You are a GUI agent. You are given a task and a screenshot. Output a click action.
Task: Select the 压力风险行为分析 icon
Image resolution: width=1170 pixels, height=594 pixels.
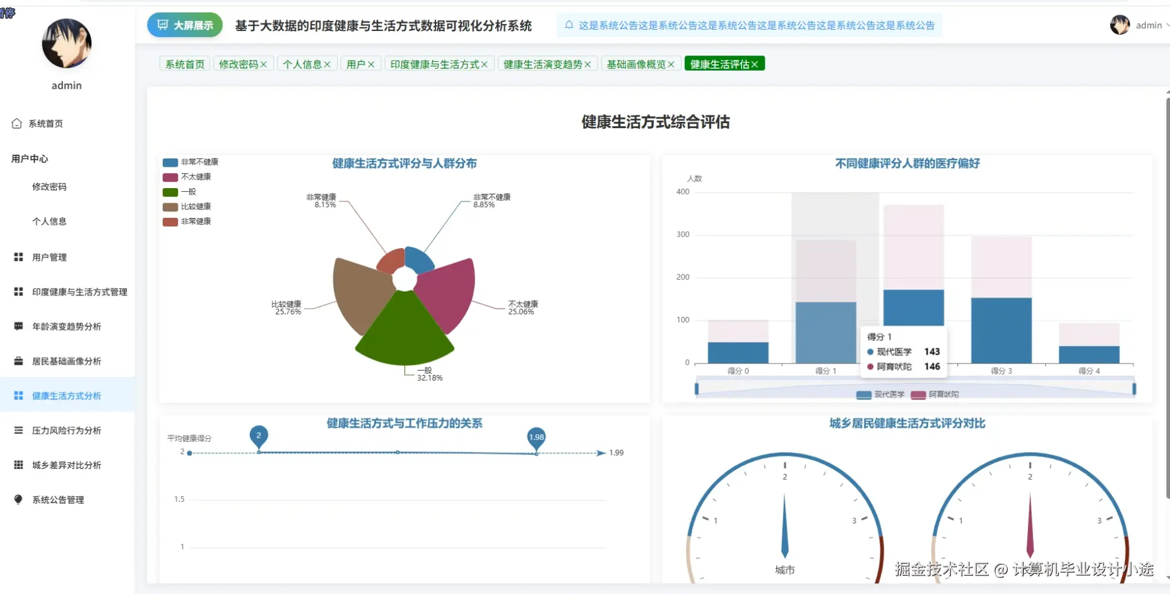pyautogui.click(x=17, y=430)
